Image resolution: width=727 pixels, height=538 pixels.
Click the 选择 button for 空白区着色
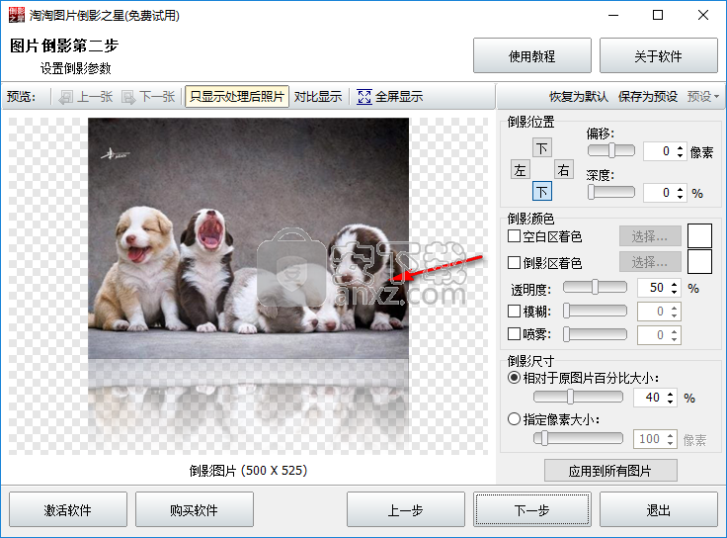(x=650, y=236)
